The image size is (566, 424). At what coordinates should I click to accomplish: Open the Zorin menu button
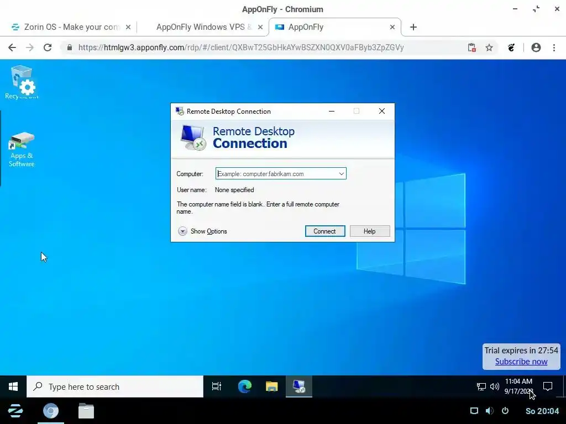15,411
